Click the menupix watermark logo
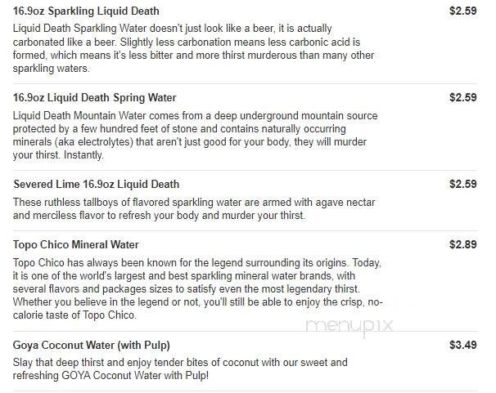This screenshot has width=496, height=393. coord(349,326)
